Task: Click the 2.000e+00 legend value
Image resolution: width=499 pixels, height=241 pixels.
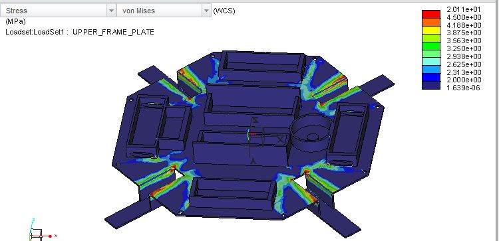Action: click(x=464, y=80)
